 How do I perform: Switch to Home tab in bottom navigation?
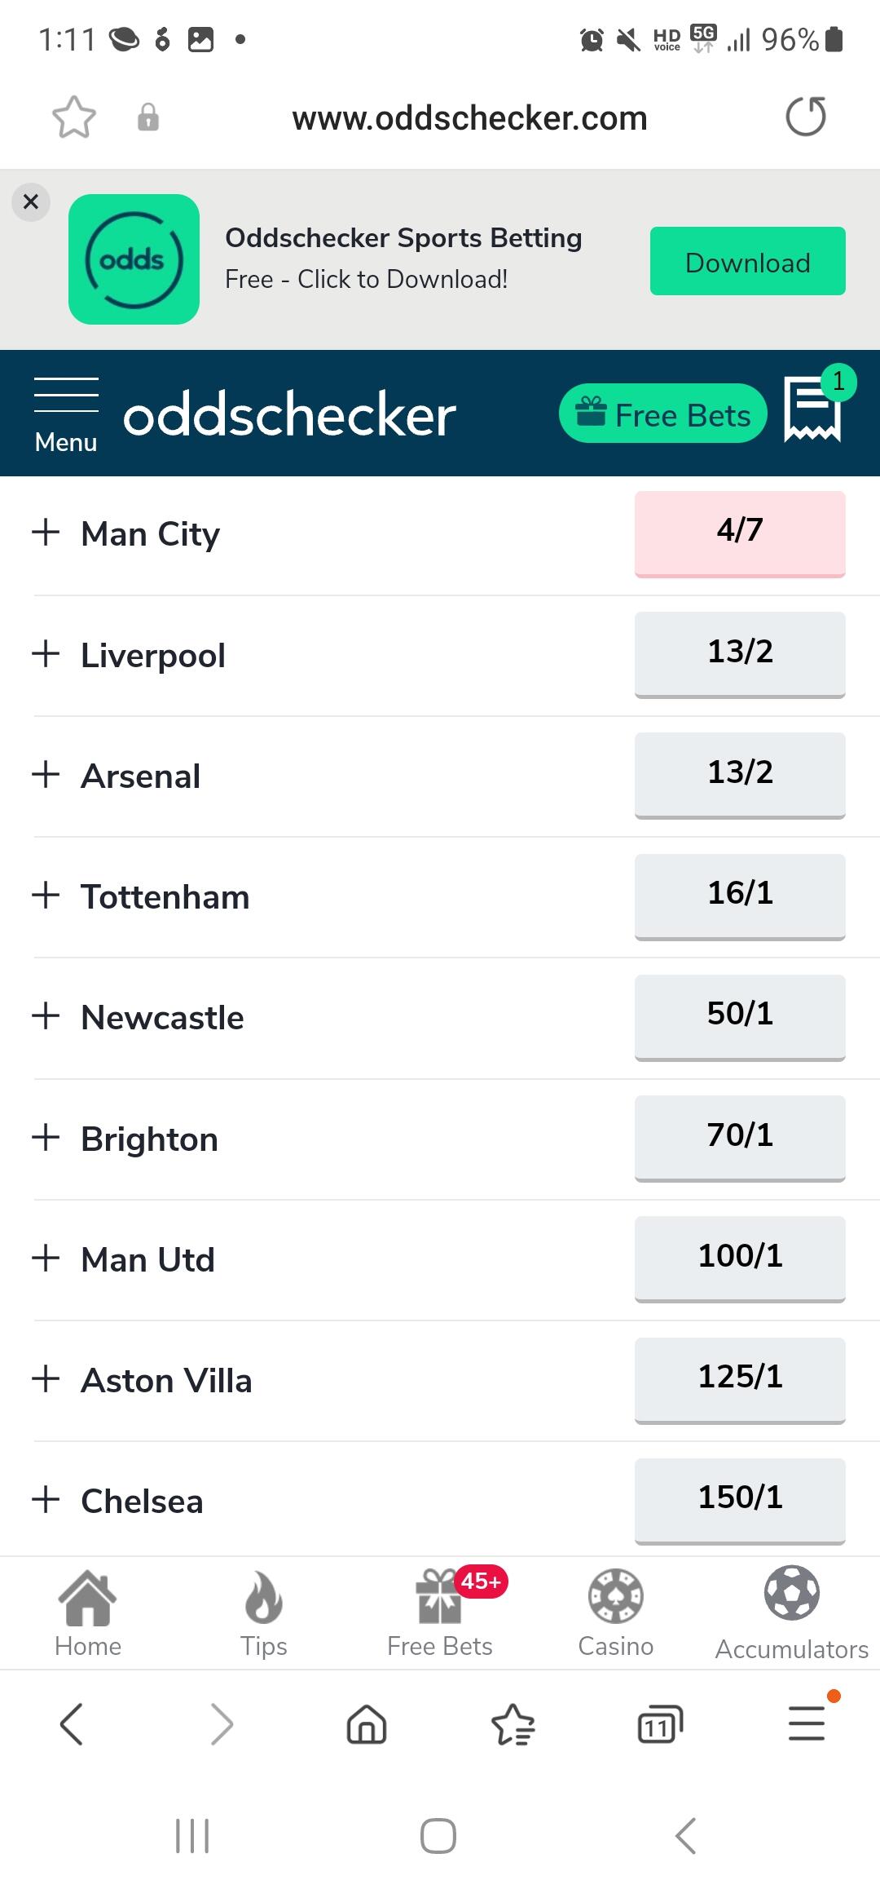(x=88, y=1613)
